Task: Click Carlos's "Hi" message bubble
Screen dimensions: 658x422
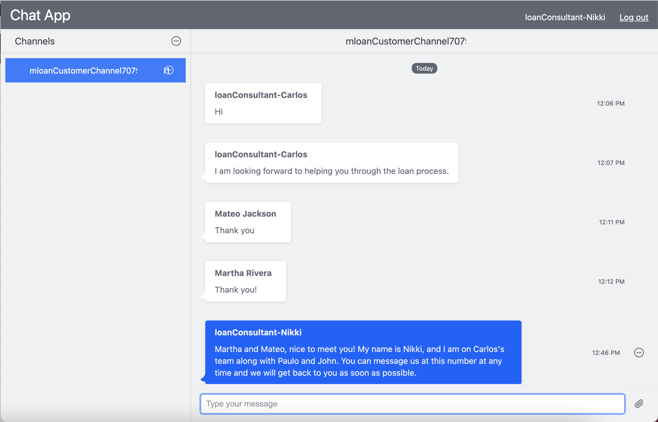Action: tap(263, 103)
